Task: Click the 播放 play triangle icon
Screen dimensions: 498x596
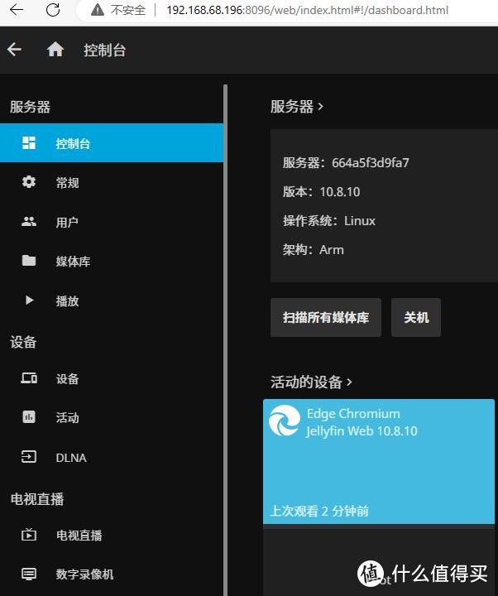Action: click(29, 300)
